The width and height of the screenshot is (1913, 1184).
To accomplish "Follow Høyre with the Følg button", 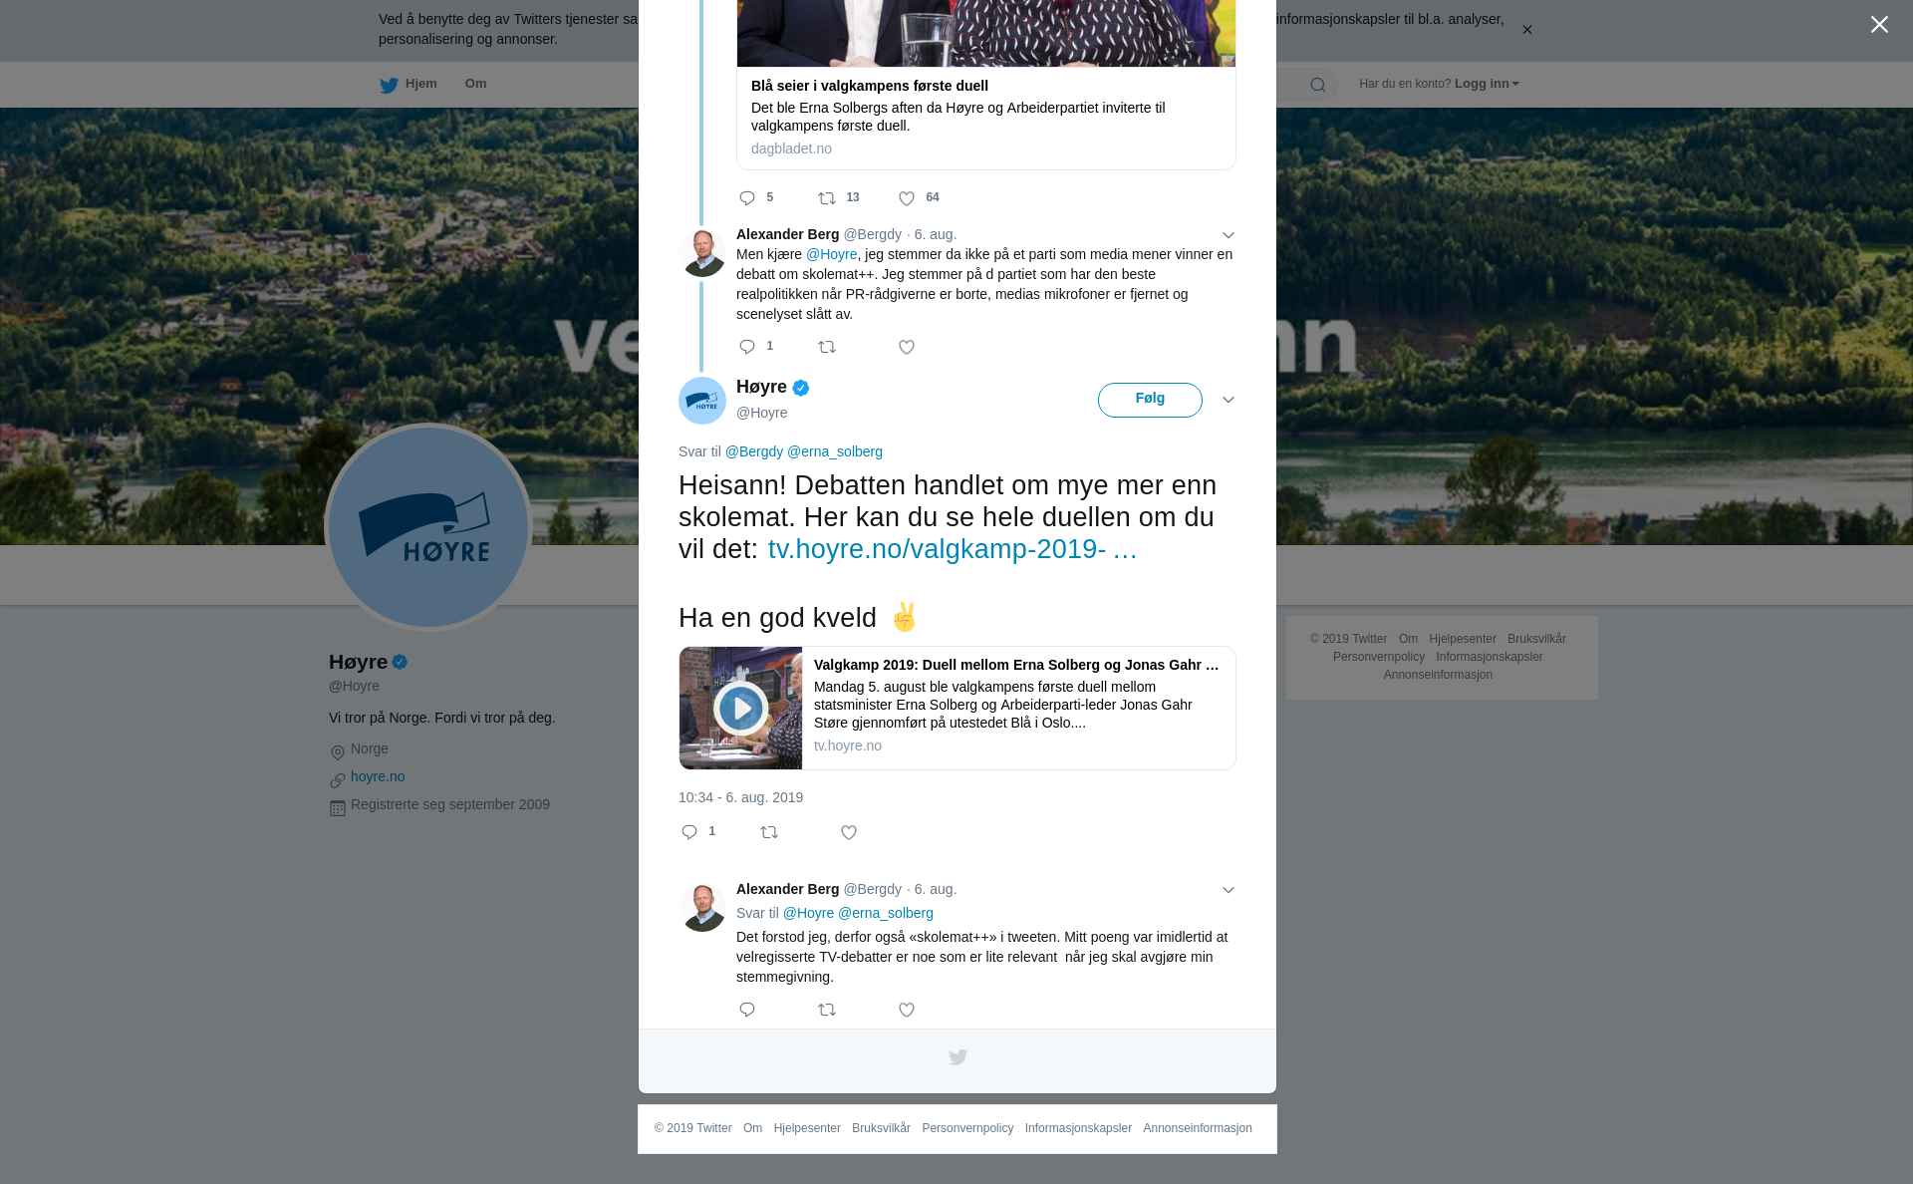I will [x=1150, y=400].
